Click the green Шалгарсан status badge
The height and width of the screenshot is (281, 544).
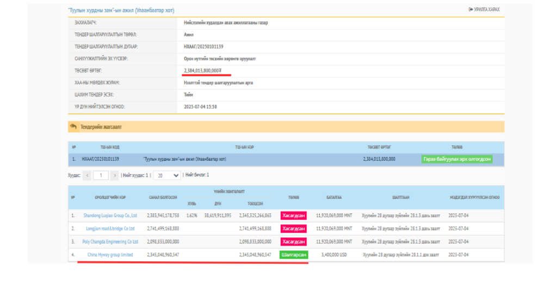tap(293, 255)
